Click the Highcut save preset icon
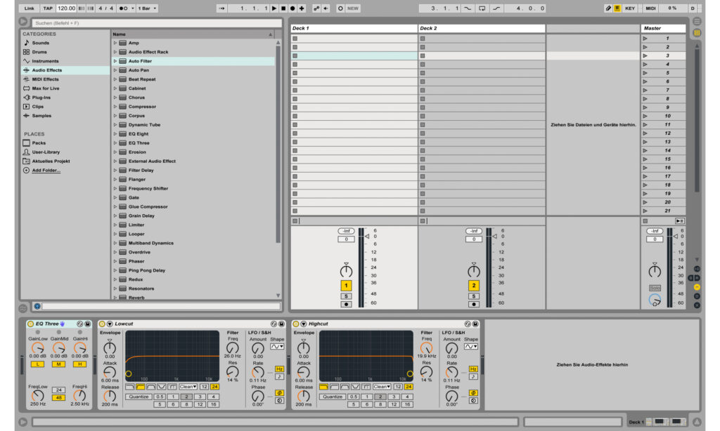This screenshot has height=431, width=720. [x=475, y=324]
